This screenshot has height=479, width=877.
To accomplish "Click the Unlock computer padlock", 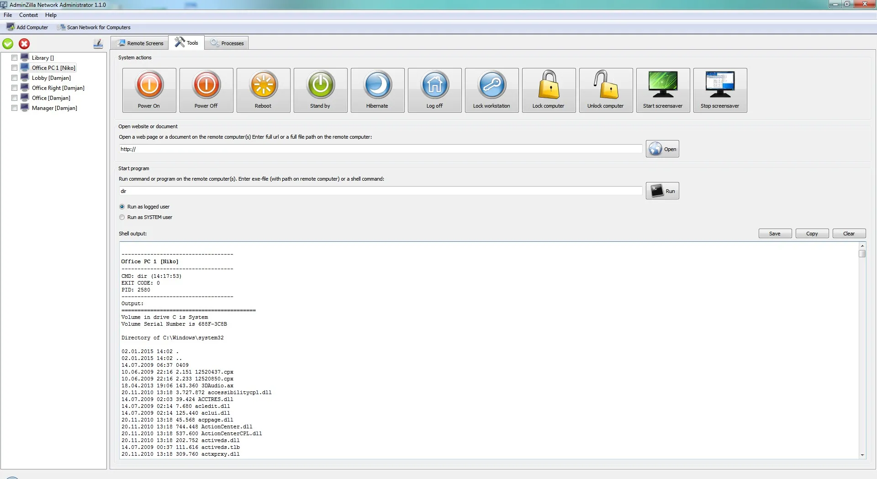I will [x=606, y=85].
